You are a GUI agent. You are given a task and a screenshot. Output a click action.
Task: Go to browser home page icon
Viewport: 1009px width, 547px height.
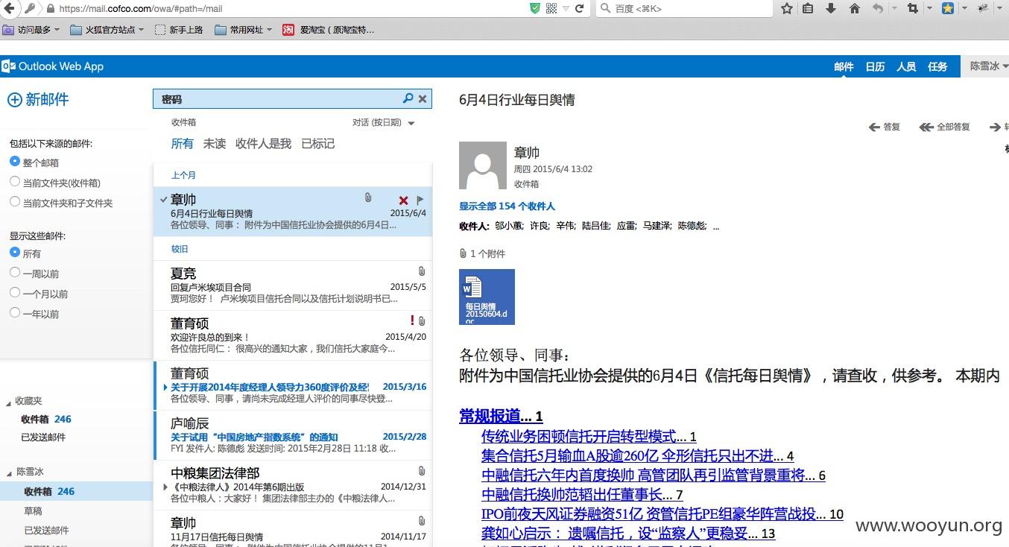tap(855, 8)
